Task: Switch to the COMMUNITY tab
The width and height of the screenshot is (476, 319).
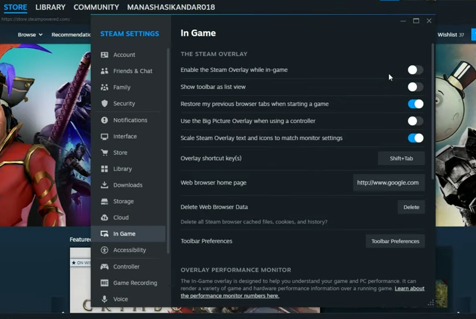Action: (96, 7)
